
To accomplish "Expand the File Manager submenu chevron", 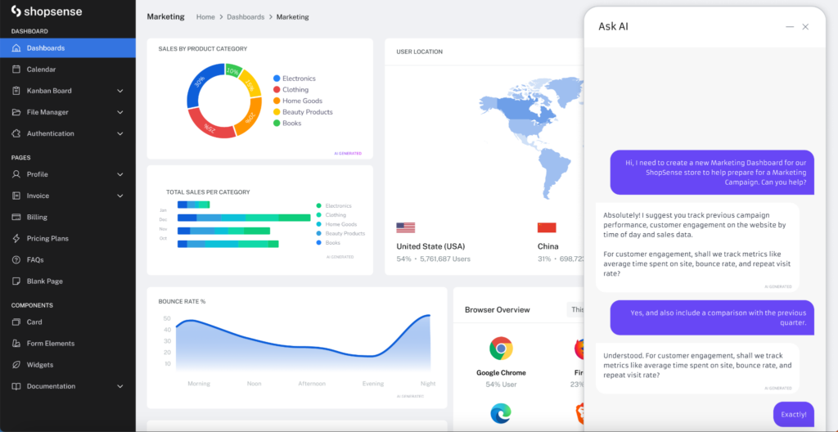I will click(120, 112).
